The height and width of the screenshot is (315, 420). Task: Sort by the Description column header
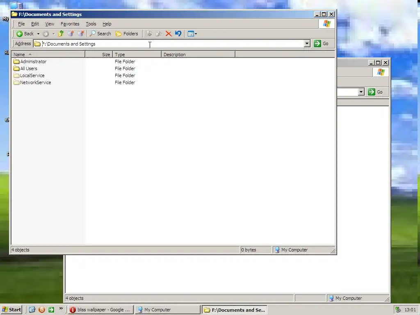point(198,55)
